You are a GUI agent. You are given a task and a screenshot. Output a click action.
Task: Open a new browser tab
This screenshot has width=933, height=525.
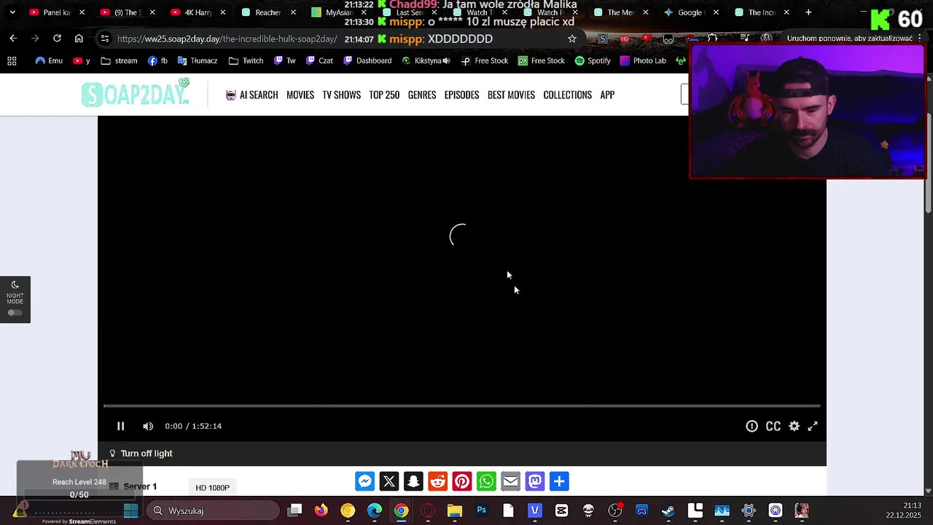coord(808,12)
